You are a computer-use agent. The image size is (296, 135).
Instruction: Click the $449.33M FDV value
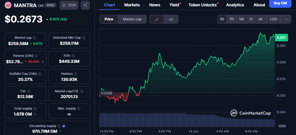point(69,61)
